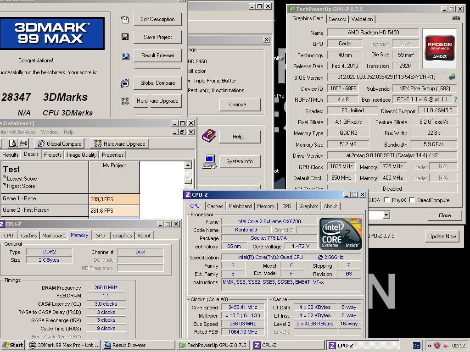This screenshot has height=352, width=470.
Task: Click the Edit Description notepad icon
Action: (x=125, y=19)
